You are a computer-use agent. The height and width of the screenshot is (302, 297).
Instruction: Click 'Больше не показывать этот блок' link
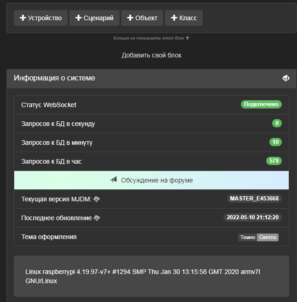[x=149, y=38]
